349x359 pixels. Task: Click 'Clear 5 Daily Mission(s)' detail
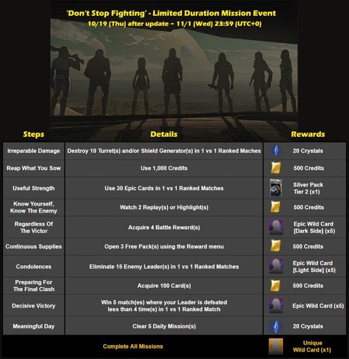point(164,326)
